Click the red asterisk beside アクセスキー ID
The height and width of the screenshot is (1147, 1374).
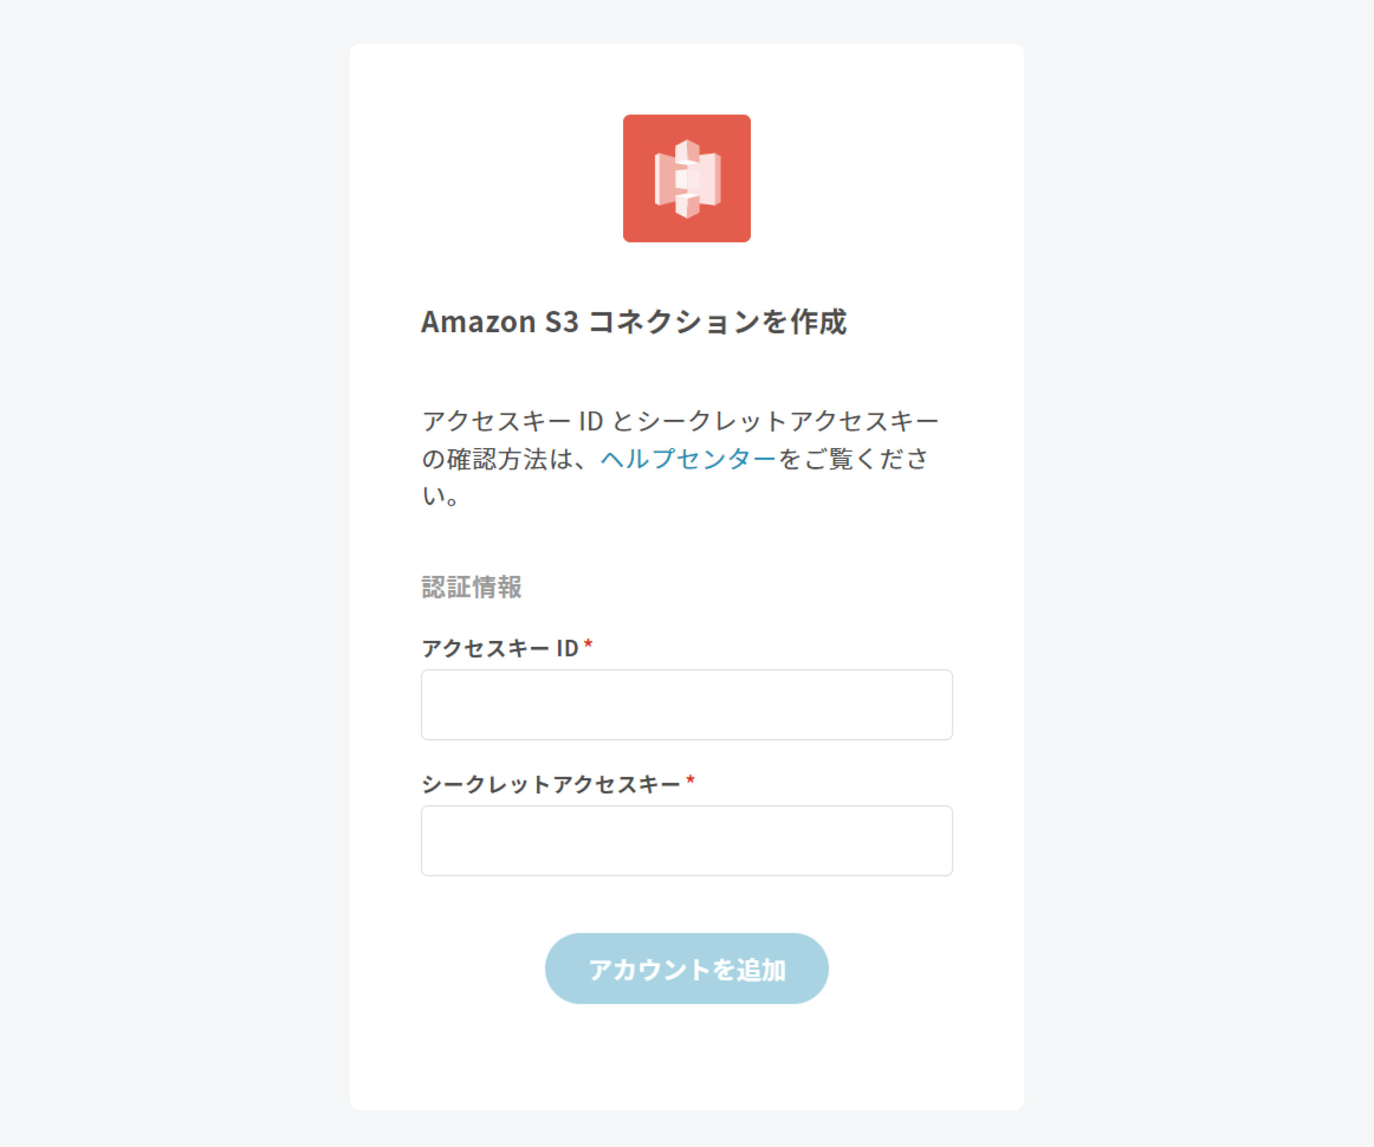coord(588,645)
